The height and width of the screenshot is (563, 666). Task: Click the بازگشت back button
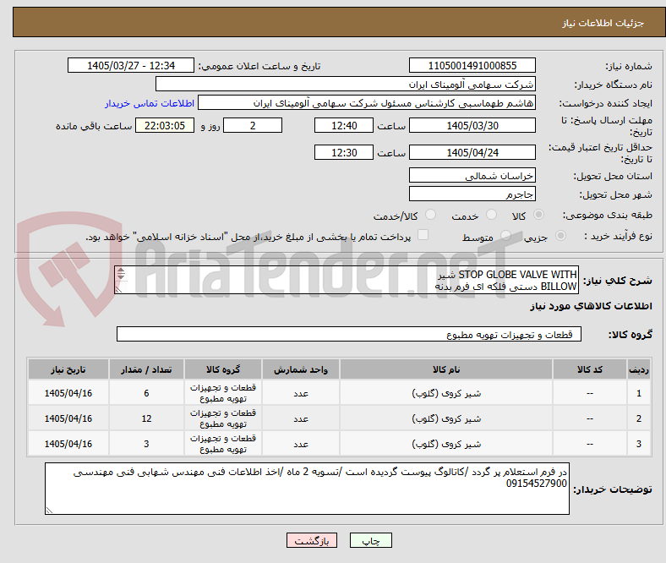[x=312, y=540]
